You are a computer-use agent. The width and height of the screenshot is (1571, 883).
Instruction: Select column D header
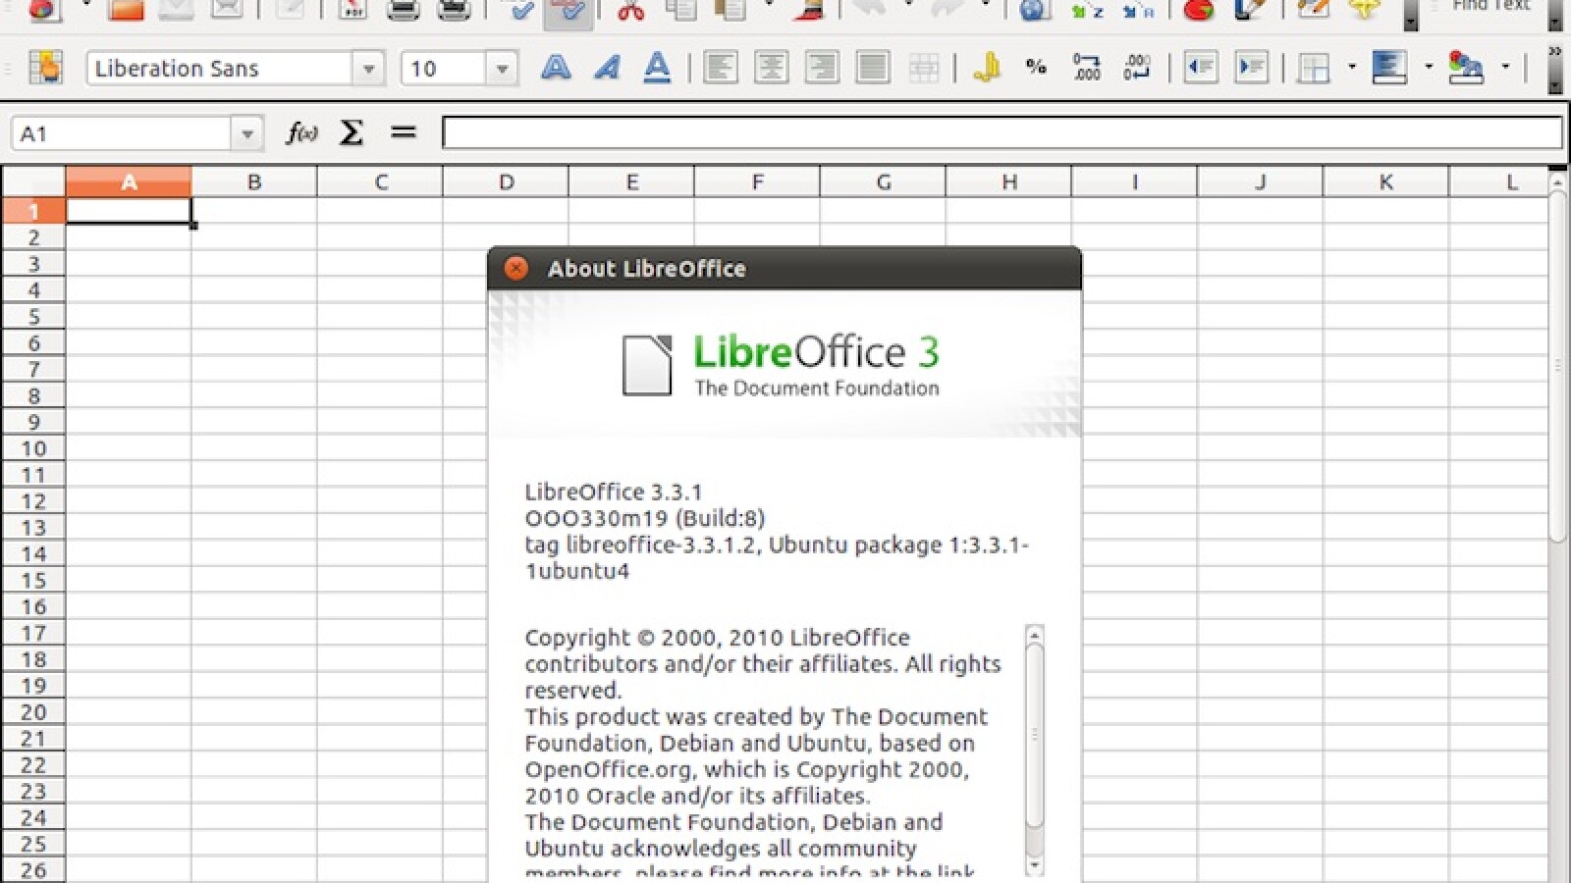[x=506, y=182]
